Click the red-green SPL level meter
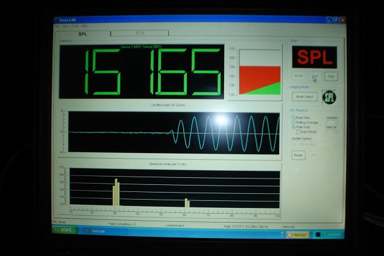This screenshot has height=256, width=384. coord(260,72)
